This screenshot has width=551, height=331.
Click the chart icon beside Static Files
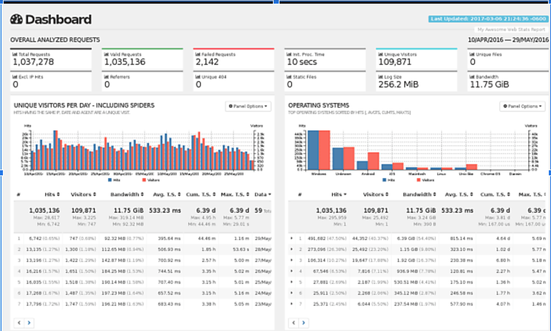(289, 77)
